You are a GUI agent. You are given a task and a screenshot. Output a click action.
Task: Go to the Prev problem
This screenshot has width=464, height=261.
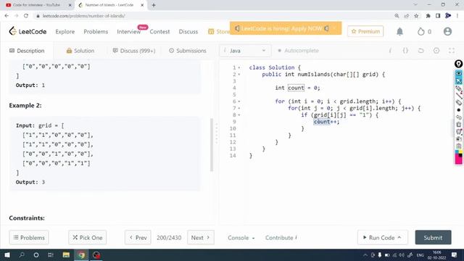[138, 237]
